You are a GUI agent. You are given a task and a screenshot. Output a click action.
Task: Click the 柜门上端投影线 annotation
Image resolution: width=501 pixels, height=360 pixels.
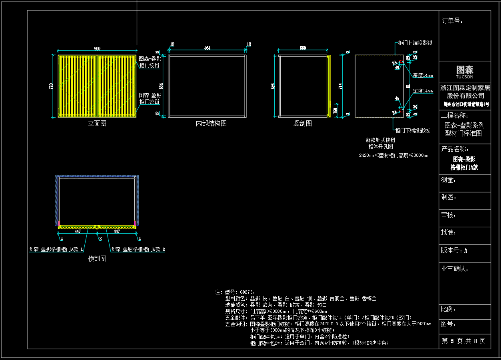pyautogui.click(x=415, y=43)
